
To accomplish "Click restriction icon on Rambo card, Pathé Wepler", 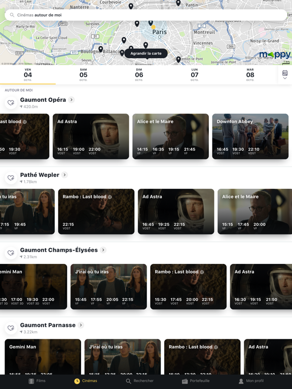I will tap(109, 197).
